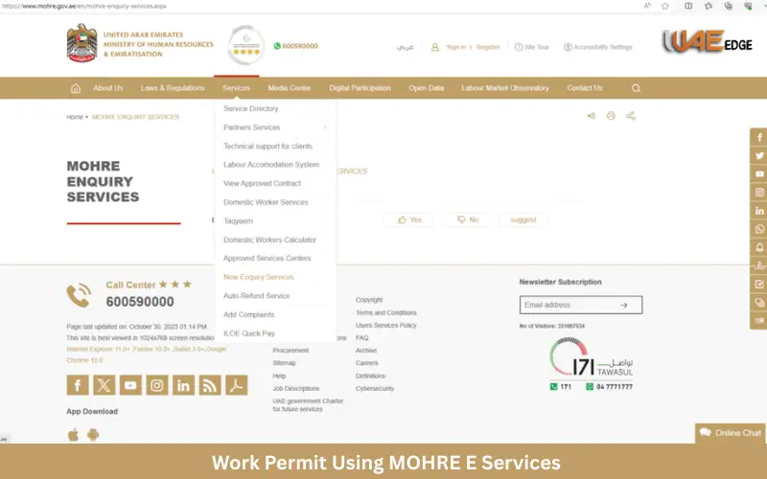Select Approved Services Centers entry
The width and height of the screenshot is (767, 479).
click(x=267, y=258)
